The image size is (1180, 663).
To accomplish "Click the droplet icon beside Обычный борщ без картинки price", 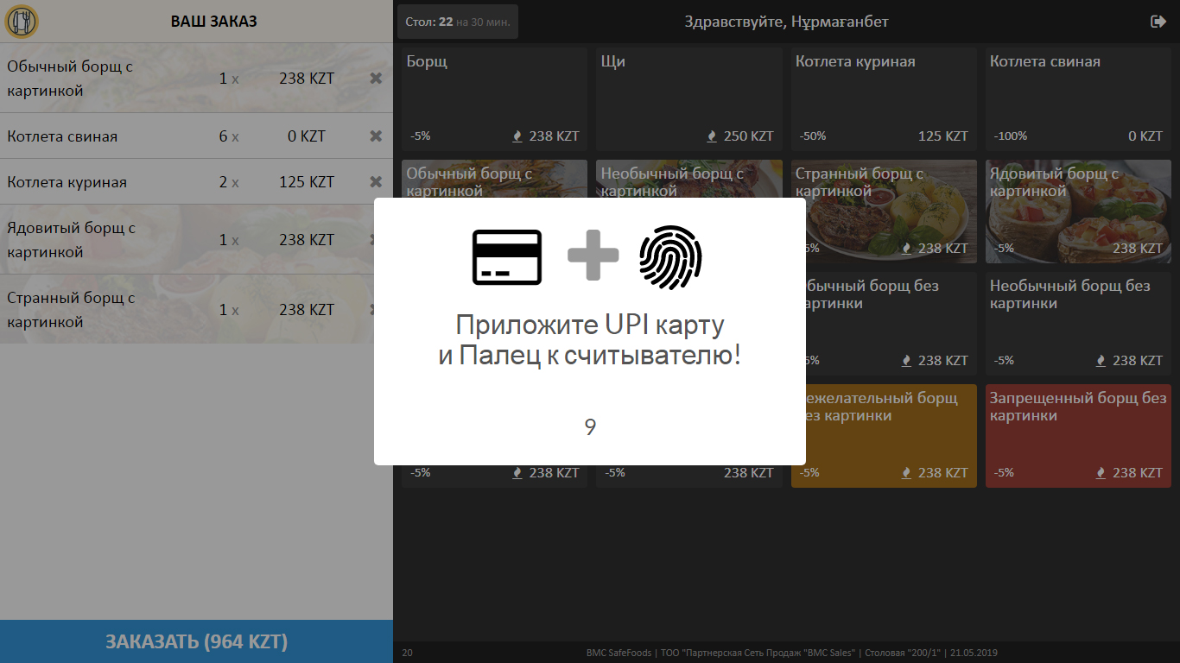I will tap(906, 360).
